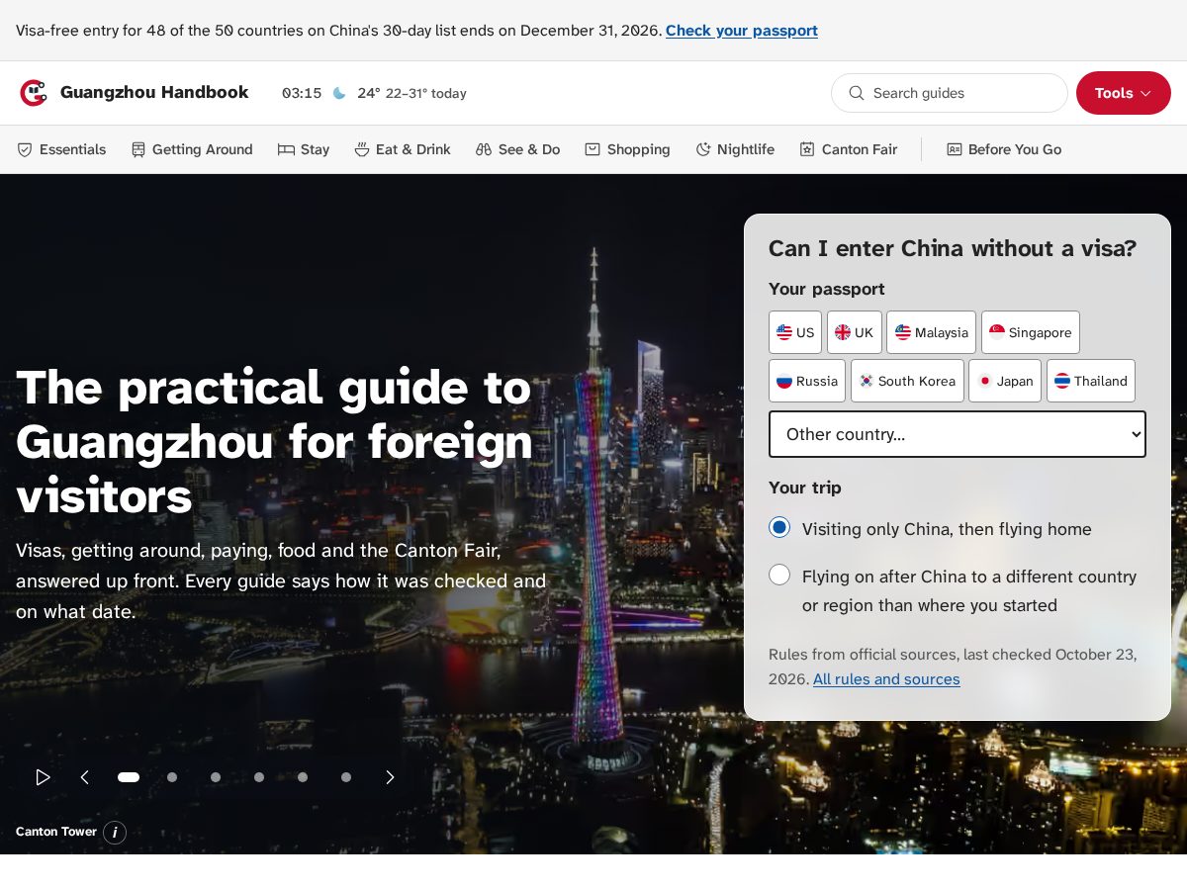1187x890 pixels.
Task: Pick the South Korea passport option
Action: pyautogui.click(x=907, y=381)
